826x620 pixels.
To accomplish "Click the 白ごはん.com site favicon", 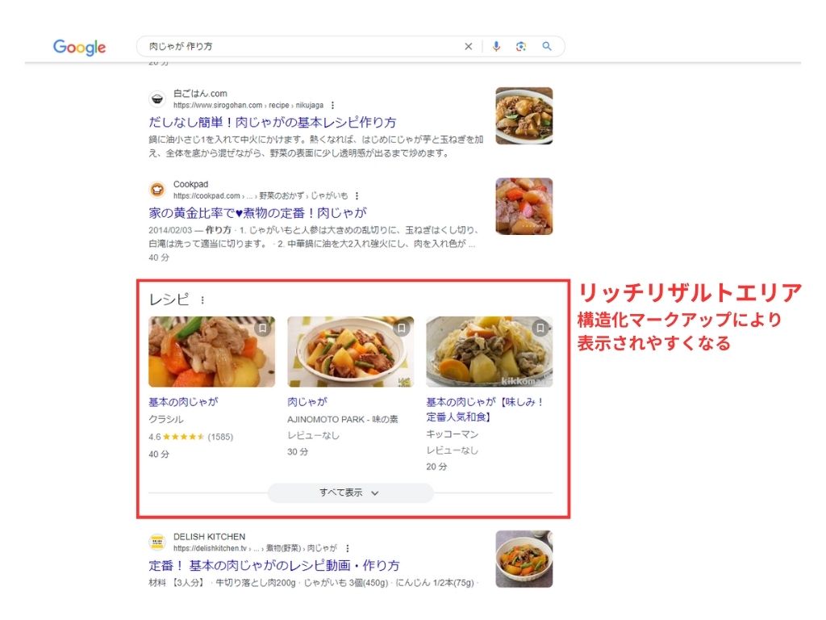I will pos(156,100).
